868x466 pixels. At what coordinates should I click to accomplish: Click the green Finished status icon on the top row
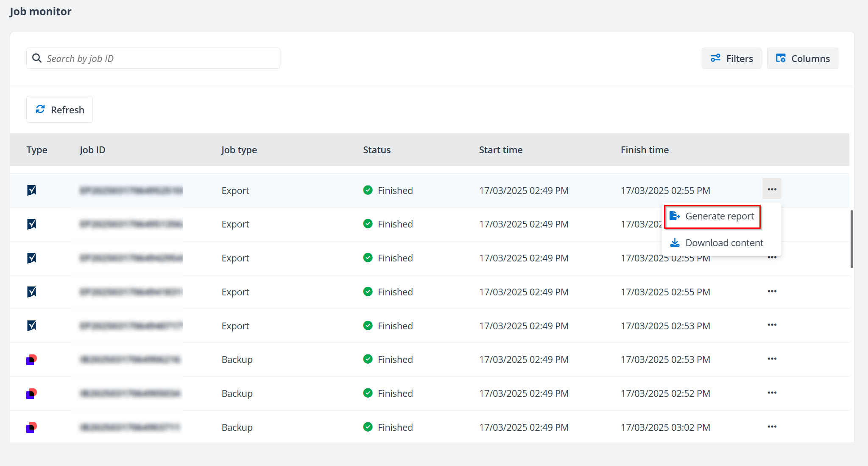[367, 190]
